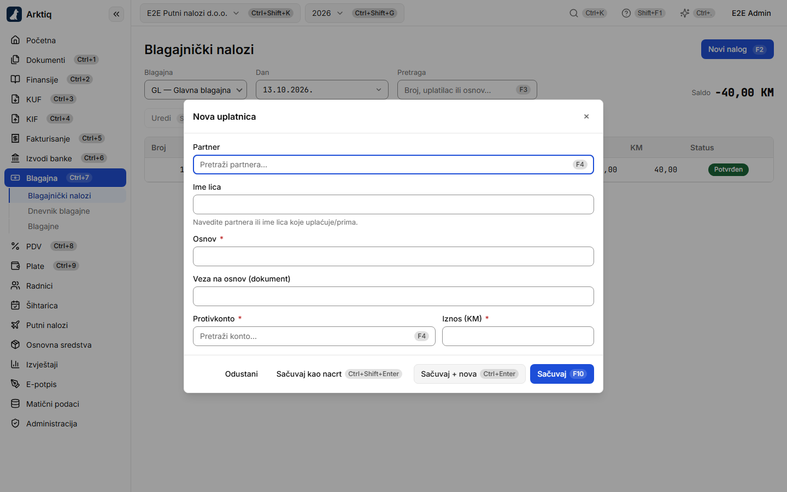Open the search icon in top bar
The width and height of the screenshot is (787, 492).
[x=574, y=13]
